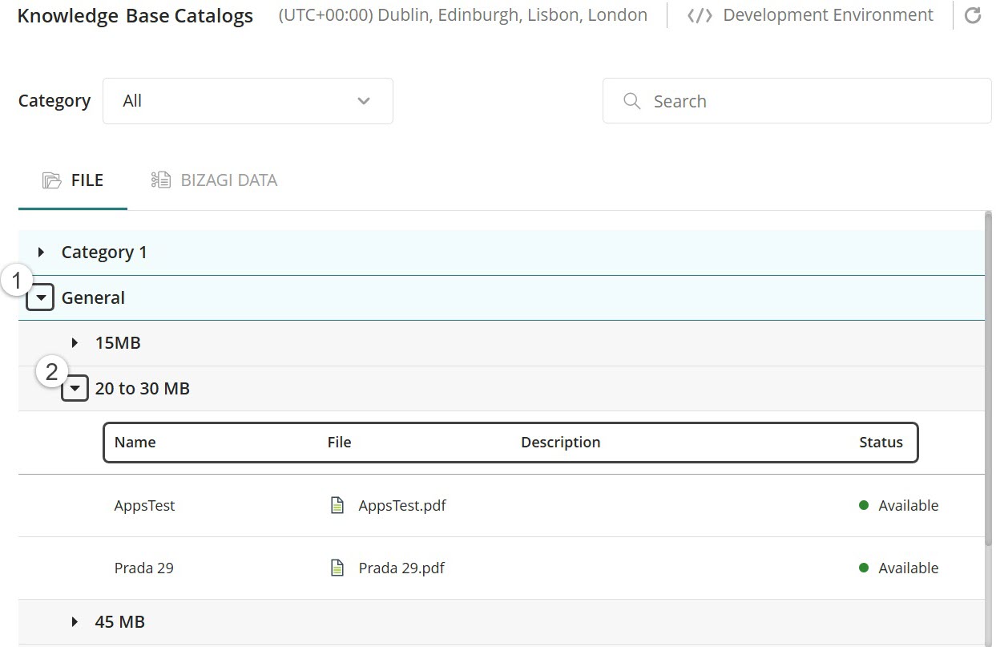Open the AppsTest.pdf document icon
Screen dimensions: 996x647
point(337,505)
